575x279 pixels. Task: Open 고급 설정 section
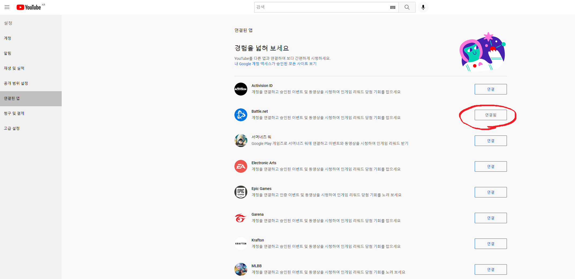click(x=31, y=128)
